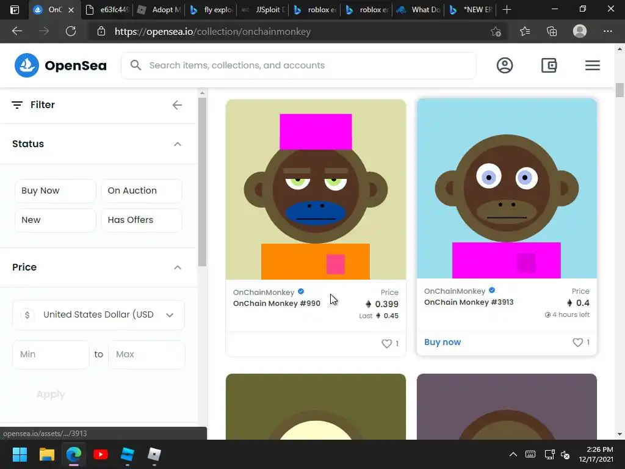
Task: View site info via lock icon
Action: click(101, 31)
